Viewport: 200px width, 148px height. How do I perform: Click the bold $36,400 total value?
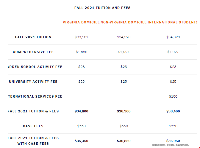tap(173, 111)
